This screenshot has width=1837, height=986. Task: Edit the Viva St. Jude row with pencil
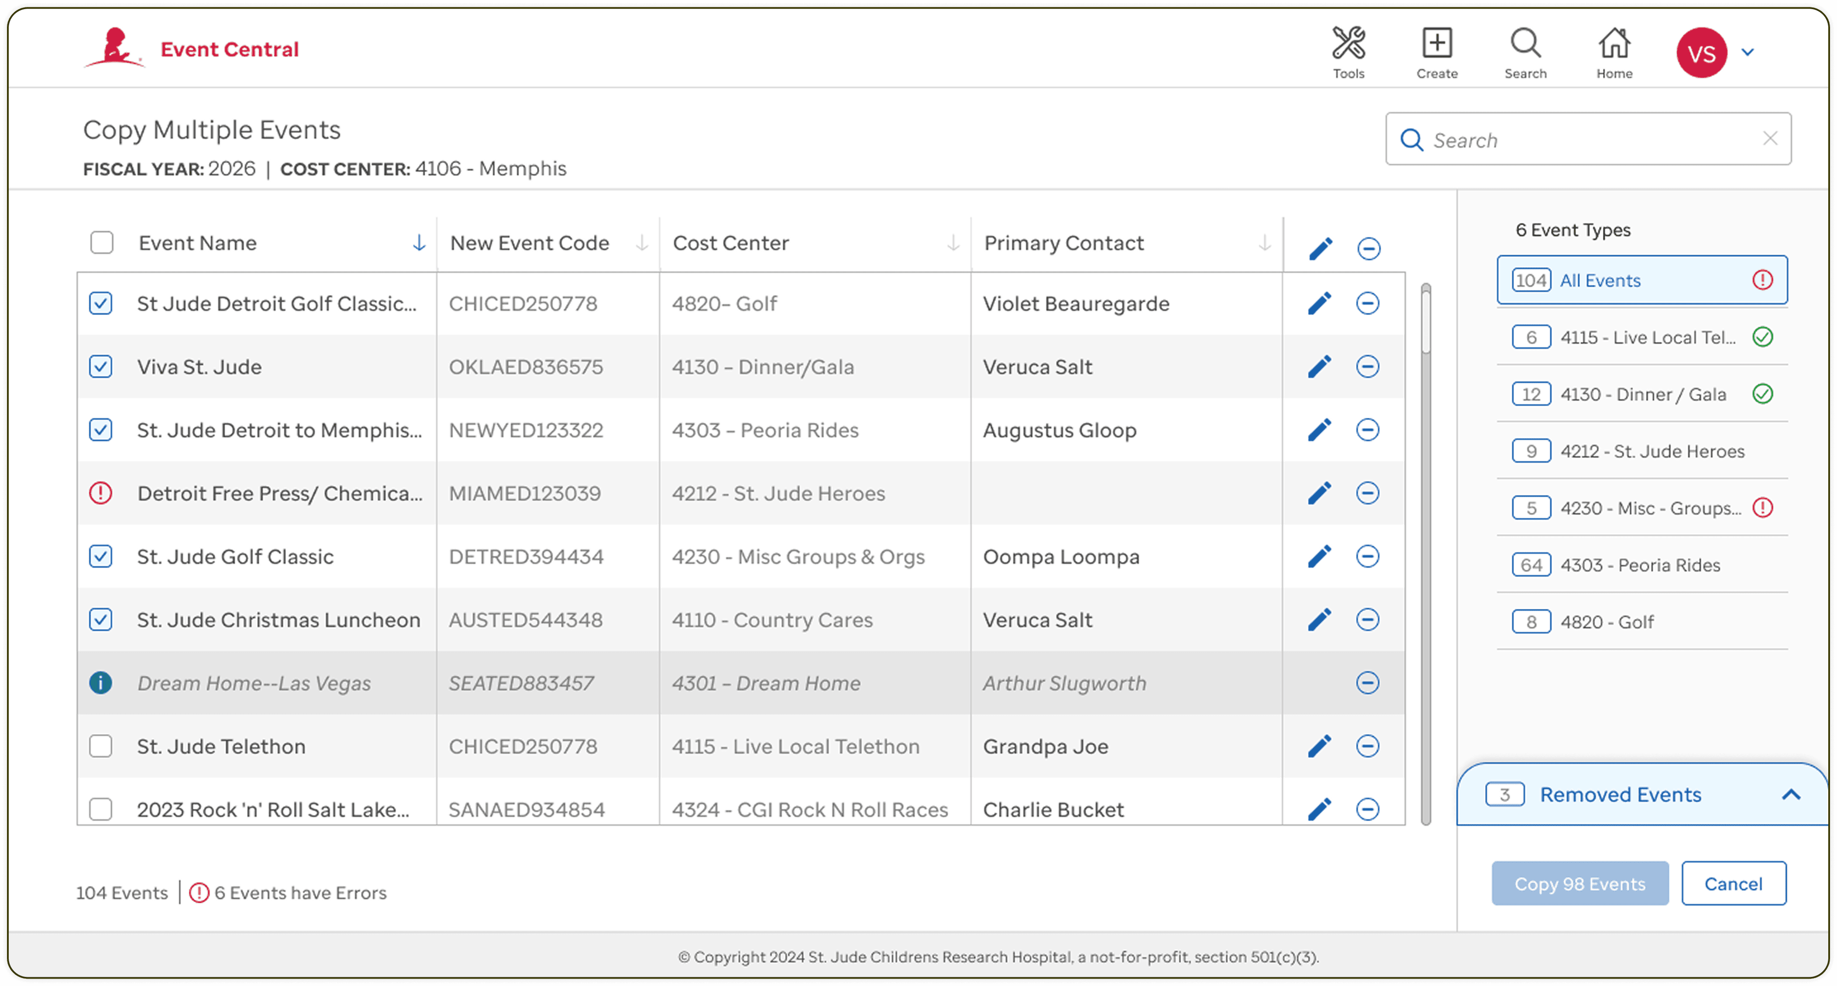click(1319, 366)
